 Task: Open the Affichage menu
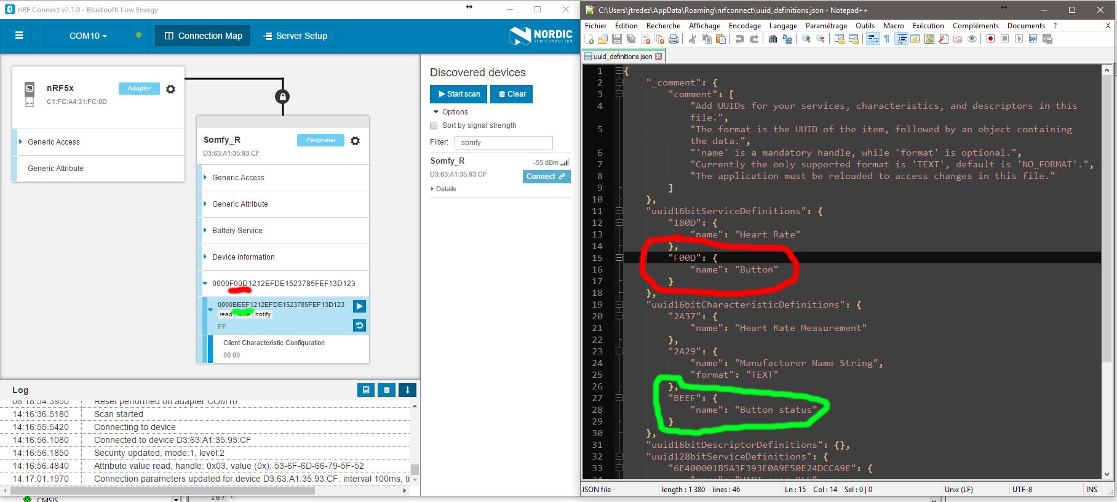pos(704,26)
